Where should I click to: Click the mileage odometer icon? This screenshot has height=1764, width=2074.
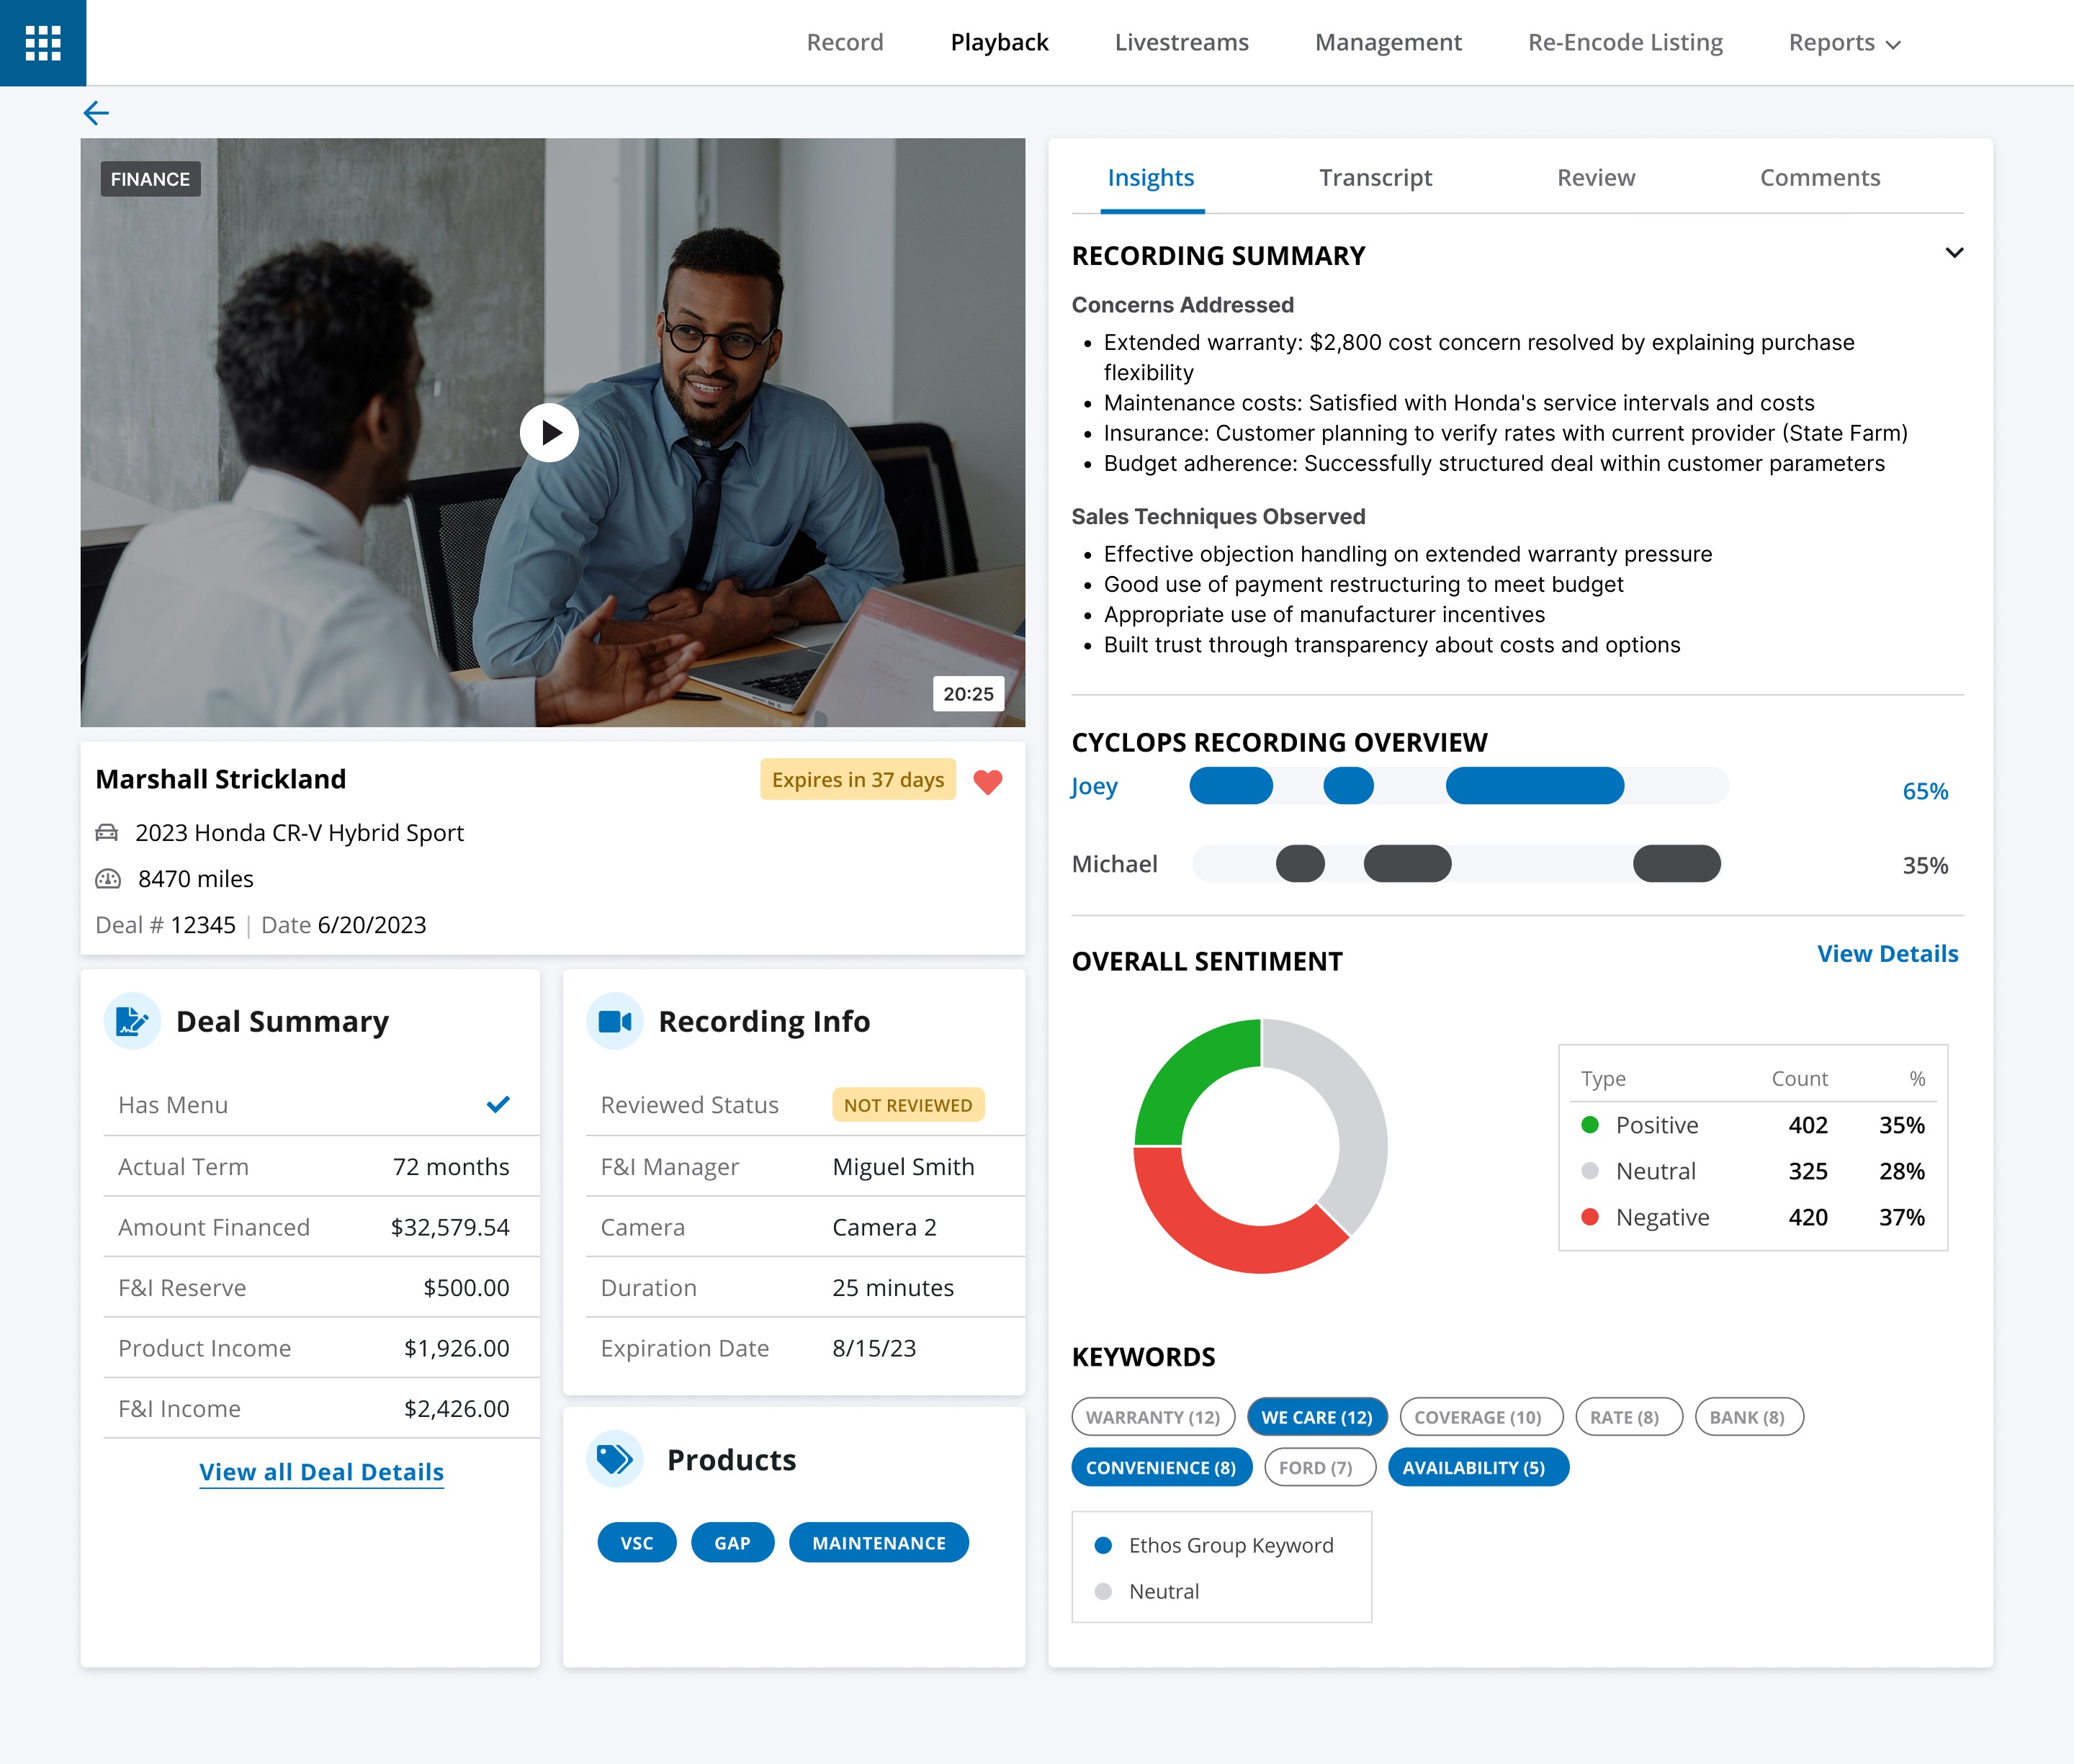pyautogui.click(x=107, y=879)
